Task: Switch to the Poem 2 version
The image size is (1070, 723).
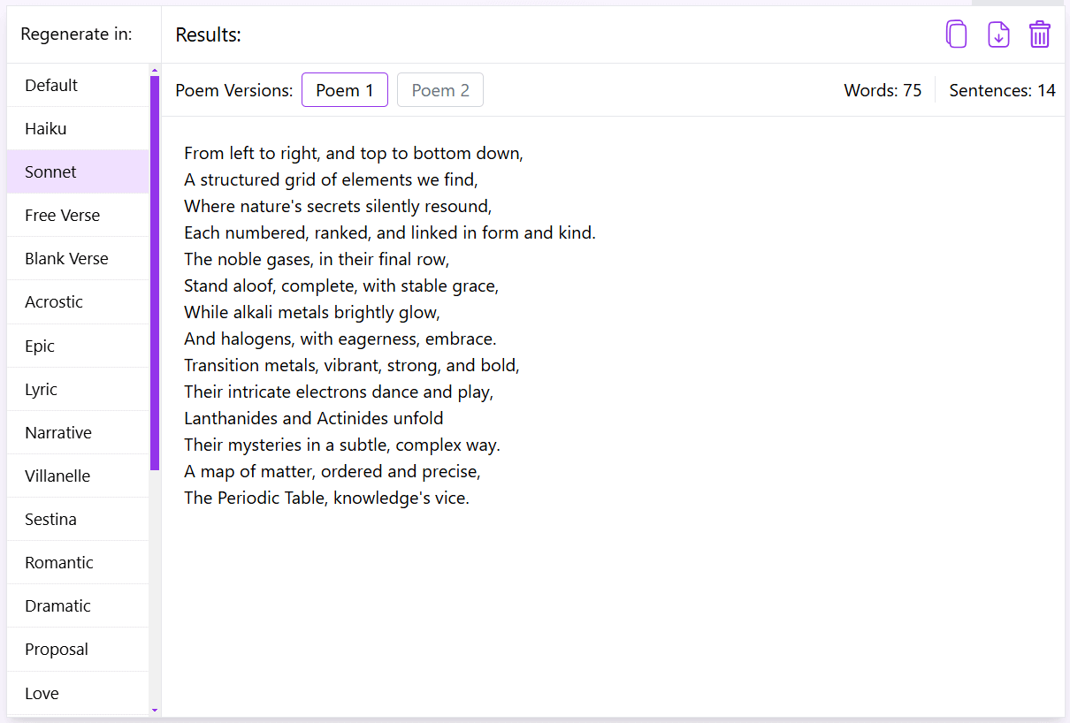Action: [x=439, y=89]
